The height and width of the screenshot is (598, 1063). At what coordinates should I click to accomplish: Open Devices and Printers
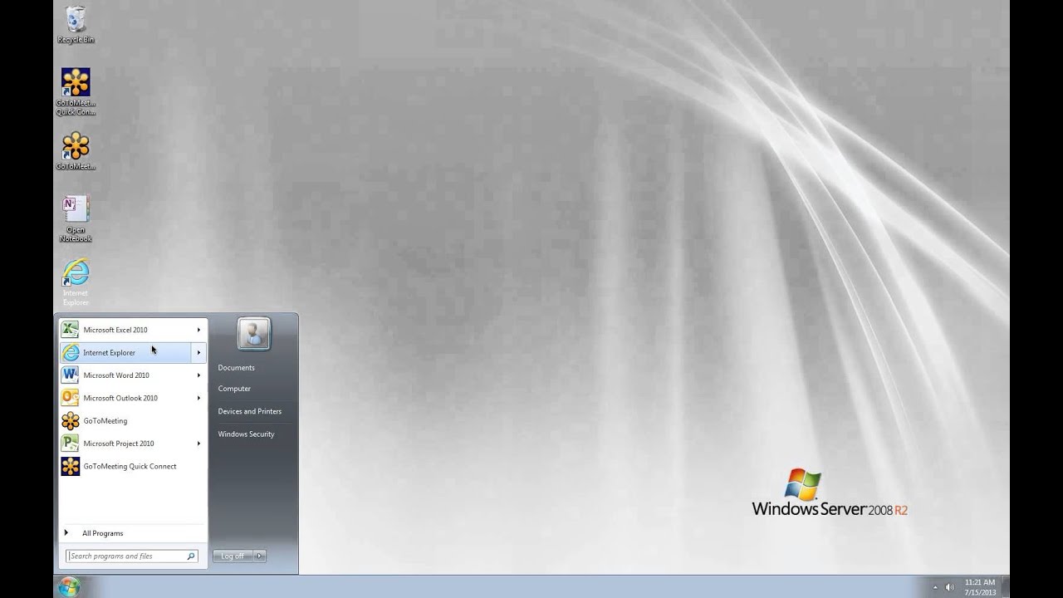coord(250,411)
